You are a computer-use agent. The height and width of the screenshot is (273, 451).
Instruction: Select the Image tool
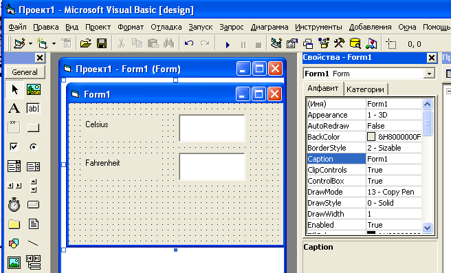[14, 263]
